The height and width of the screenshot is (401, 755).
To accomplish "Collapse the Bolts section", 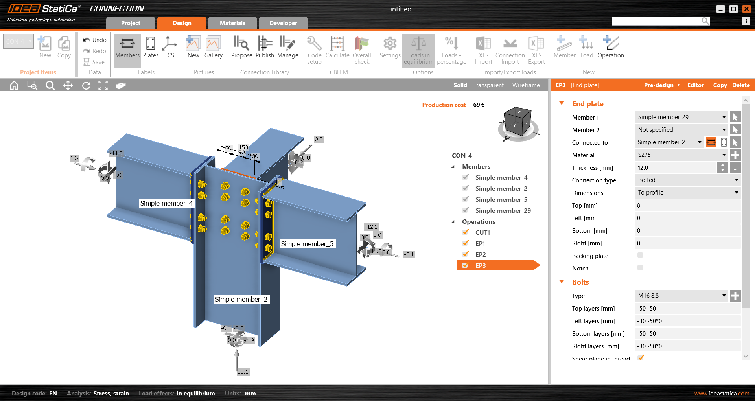I will [x=562, y=282].
